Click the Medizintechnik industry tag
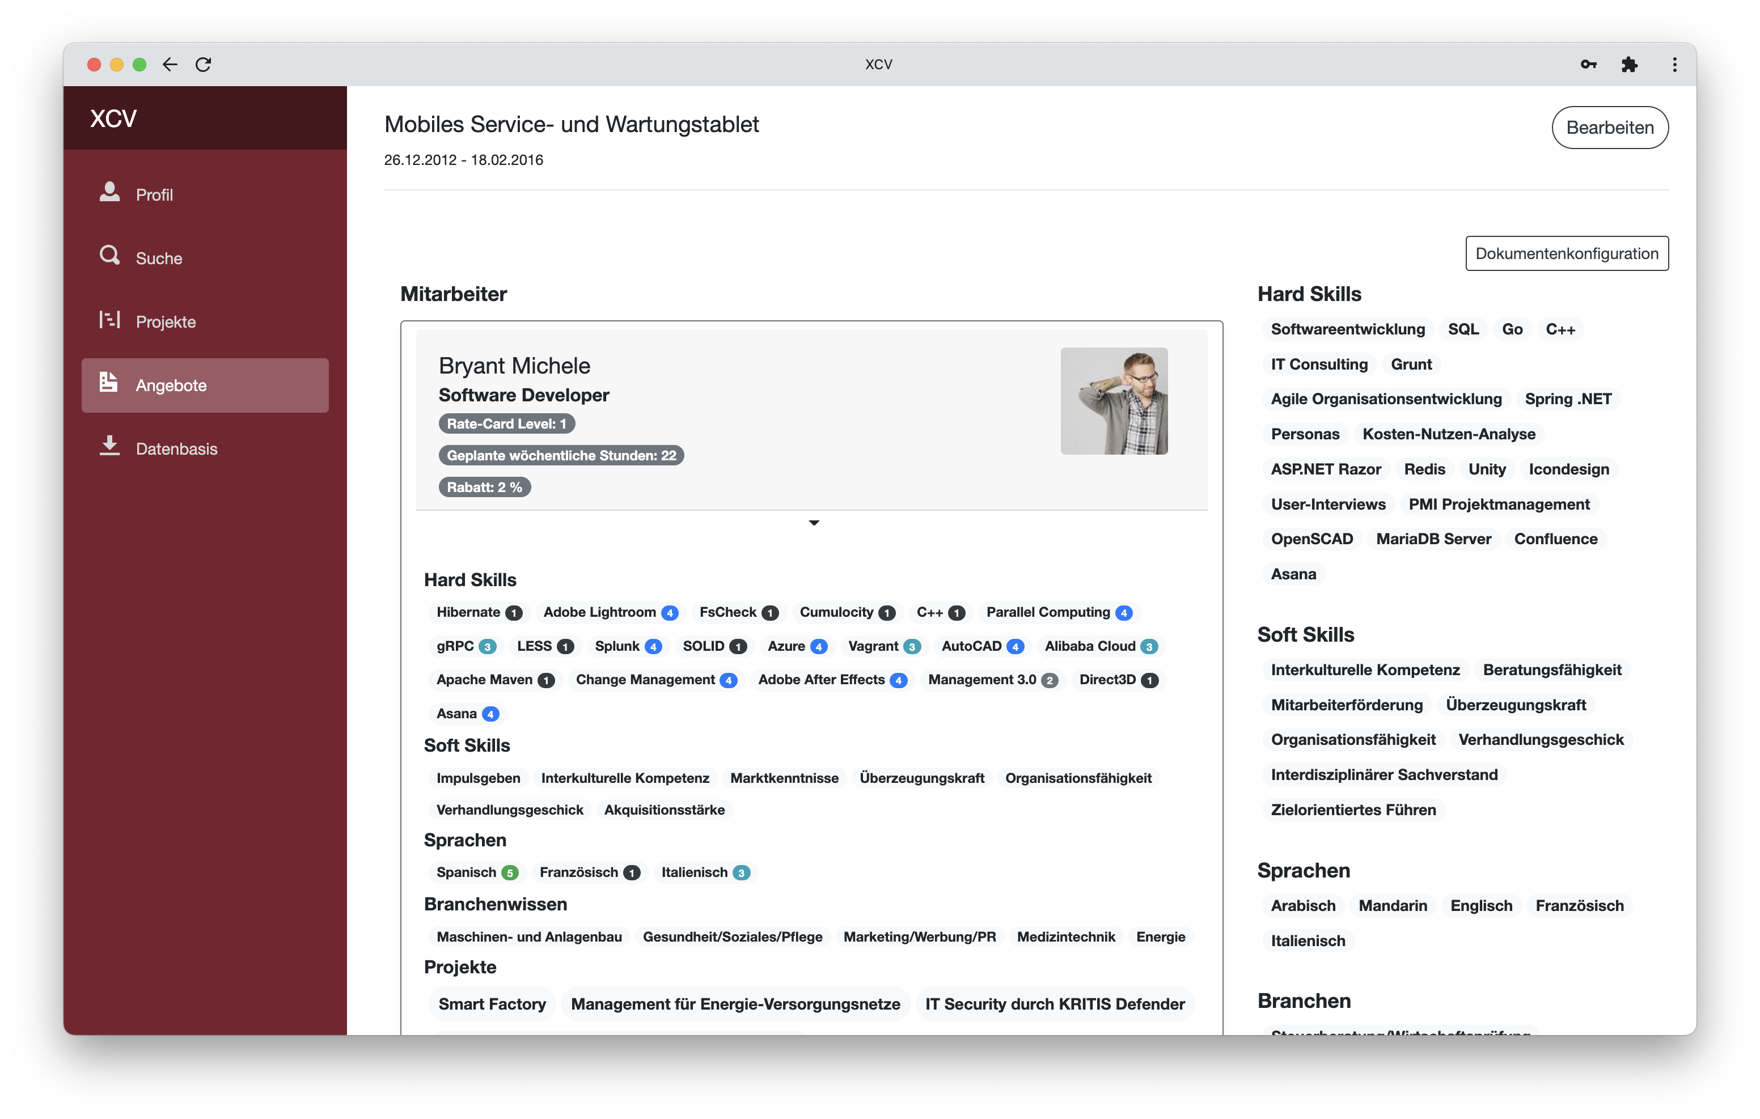The image size is (1760, 1119). click(x=1065, y=937)
